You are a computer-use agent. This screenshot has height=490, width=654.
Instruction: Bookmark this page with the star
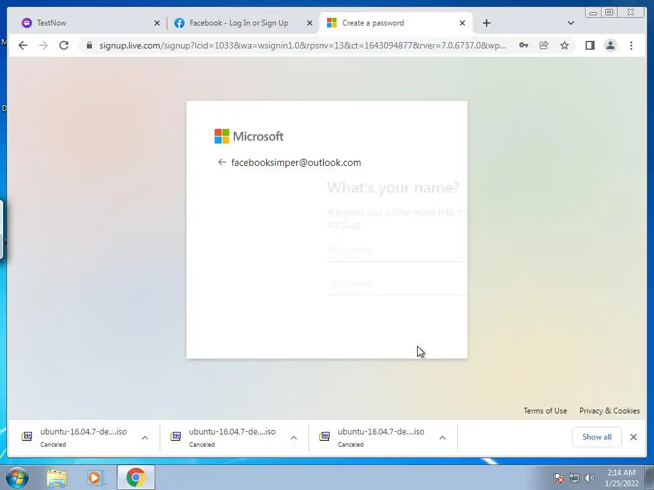point(565,45)
